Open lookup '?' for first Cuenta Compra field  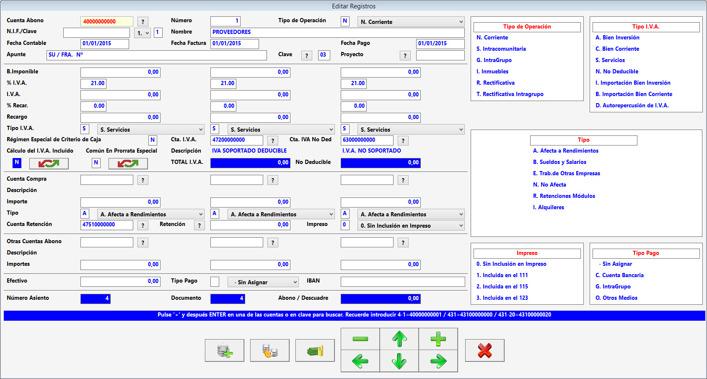tap(143, 180)
